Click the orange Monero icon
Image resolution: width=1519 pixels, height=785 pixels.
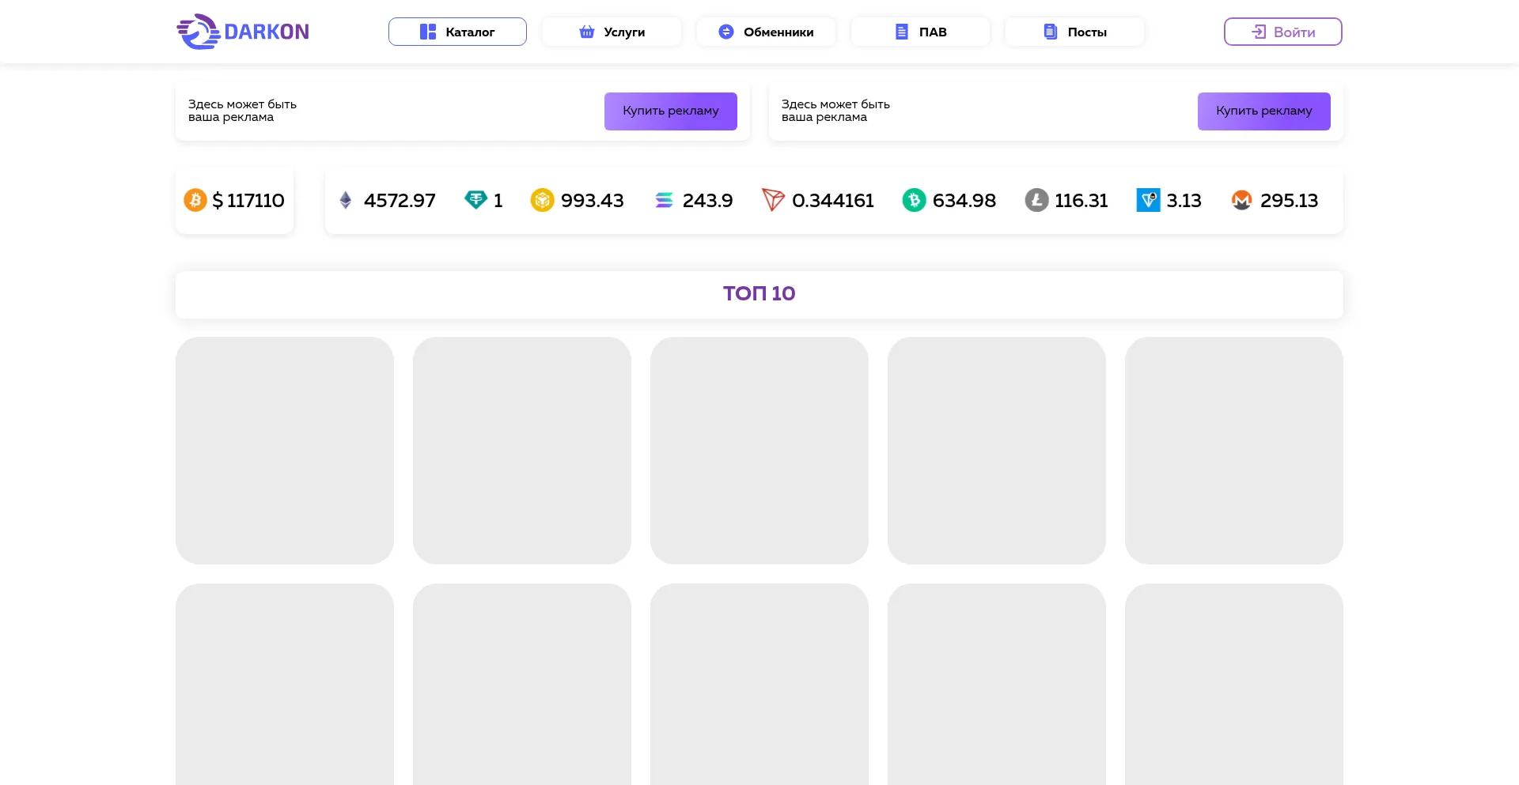[1241, 200]
